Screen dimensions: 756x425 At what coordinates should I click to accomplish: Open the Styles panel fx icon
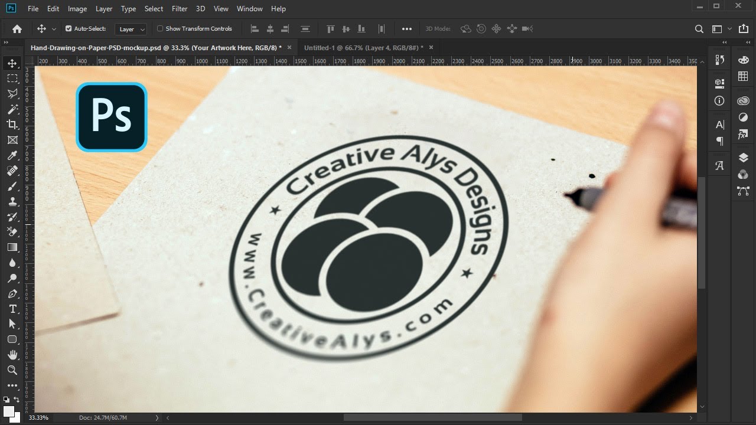(743, 135)
